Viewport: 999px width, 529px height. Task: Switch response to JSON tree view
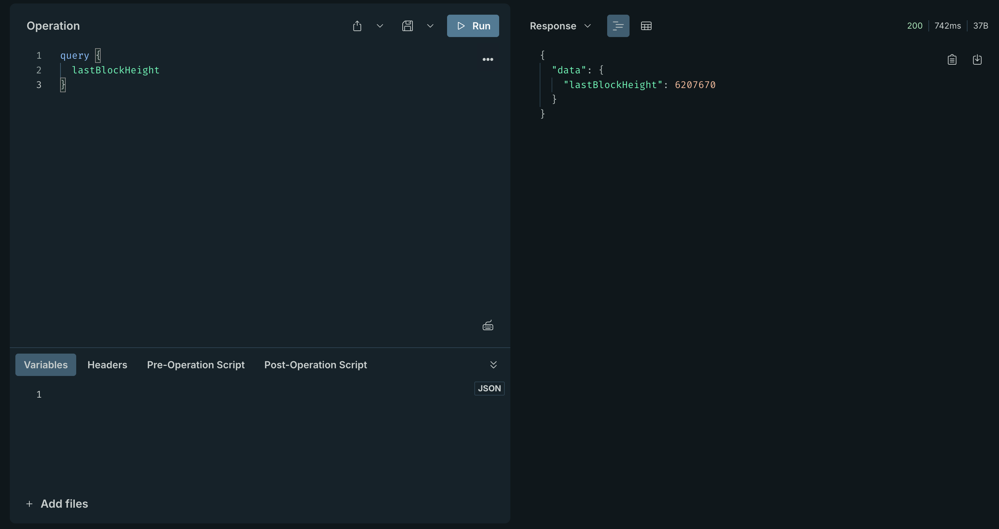click(x=618, y=26)
